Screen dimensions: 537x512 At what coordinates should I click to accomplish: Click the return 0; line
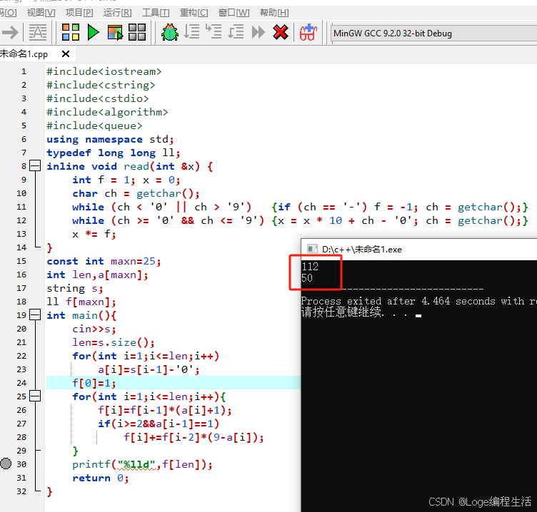point(101,478)
